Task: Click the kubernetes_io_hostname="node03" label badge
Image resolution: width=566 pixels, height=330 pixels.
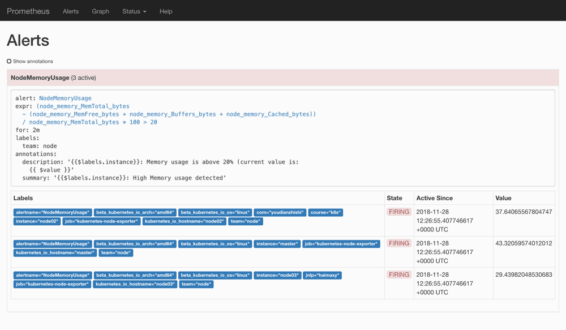Action: point(135,284)
